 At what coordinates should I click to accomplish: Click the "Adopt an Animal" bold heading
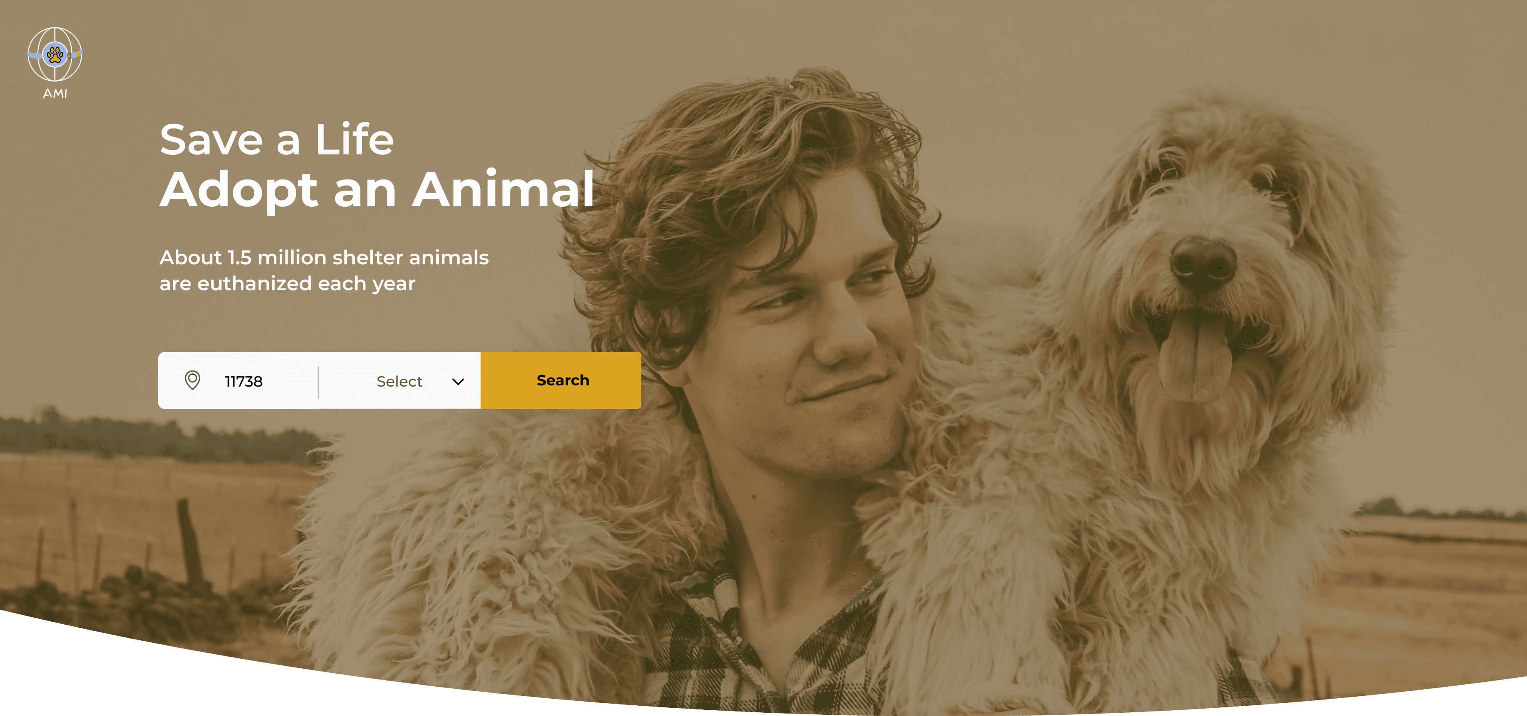tap(377, 190)
